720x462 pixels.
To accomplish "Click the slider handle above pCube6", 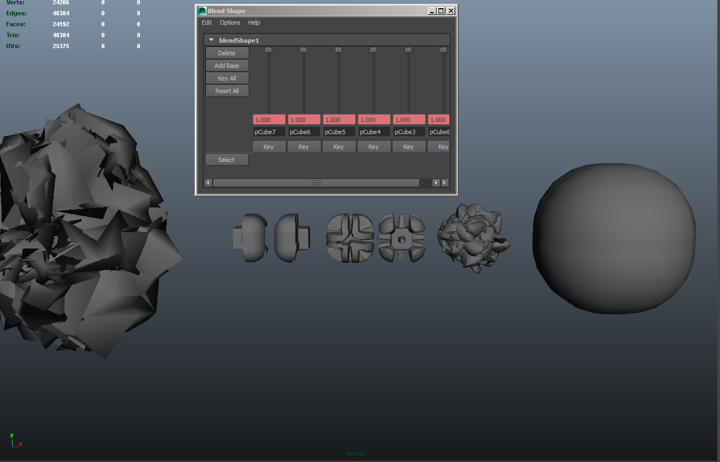I will (x=303, y=49).
